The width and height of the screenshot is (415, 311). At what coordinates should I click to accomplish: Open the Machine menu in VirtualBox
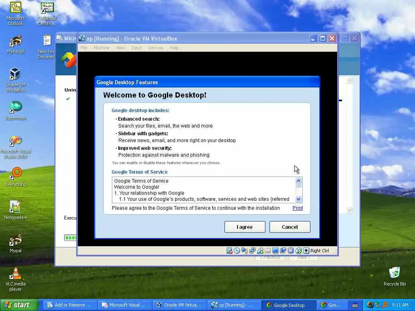(x=101, y=48)
